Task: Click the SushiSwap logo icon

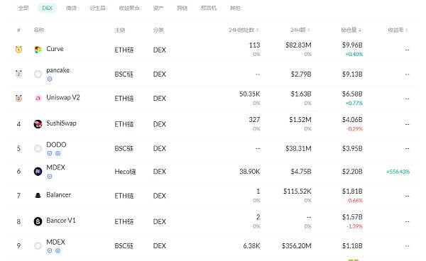Action: click(x=38, y=124)
